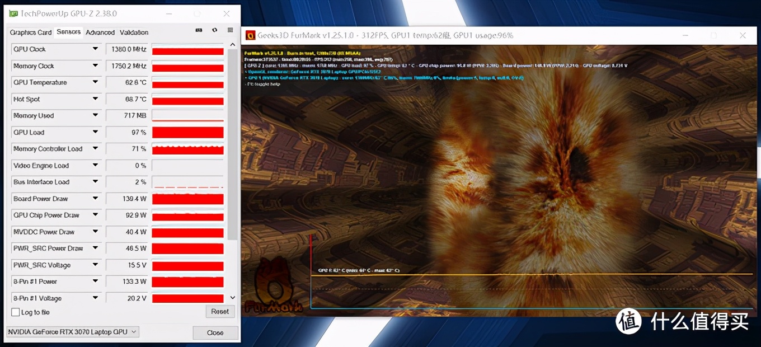Click the Memory Controller Load value 71 %

pos(127,149)
